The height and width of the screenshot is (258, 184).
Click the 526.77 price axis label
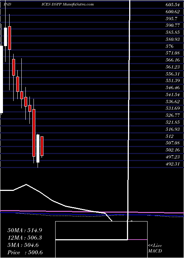point(173,115)
